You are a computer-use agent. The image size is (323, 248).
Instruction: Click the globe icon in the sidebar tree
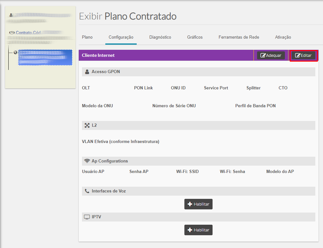[15, 52]
